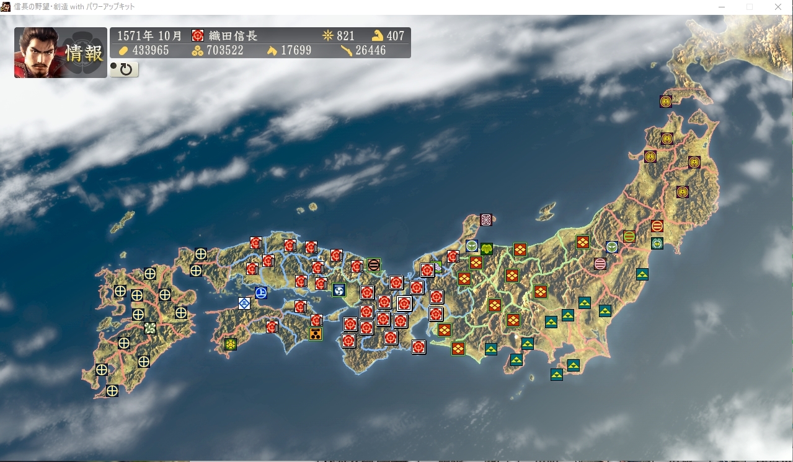This screenshot has height=462, width=793.
Task: Select the yellow flower crest castle in southwest Shikoku
Action: pyautogui.click(x=231, y=344)
